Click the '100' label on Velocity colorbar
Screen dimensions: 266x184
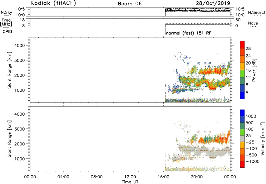point(249,129)
